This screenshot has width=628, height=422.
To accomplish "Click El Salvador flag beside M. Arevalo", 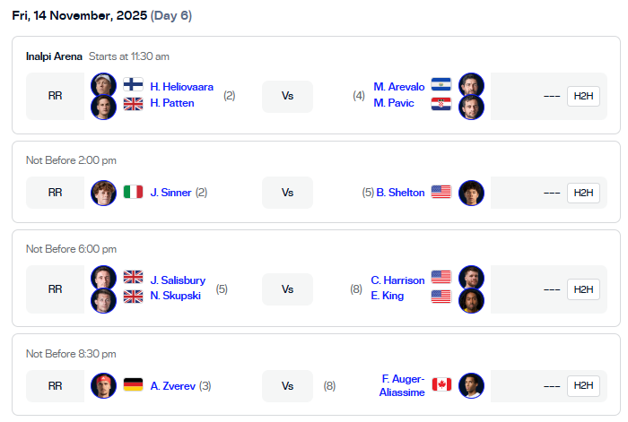I will 440,86.
